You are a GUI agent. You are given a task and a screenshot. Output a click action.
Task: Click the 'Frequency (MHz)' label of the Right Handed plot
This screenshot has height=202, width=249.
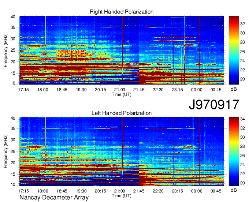click(x=5, y=50)
